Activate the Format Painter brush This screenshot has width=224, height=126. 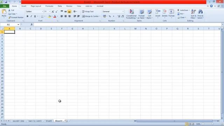[x=9, y=17]
